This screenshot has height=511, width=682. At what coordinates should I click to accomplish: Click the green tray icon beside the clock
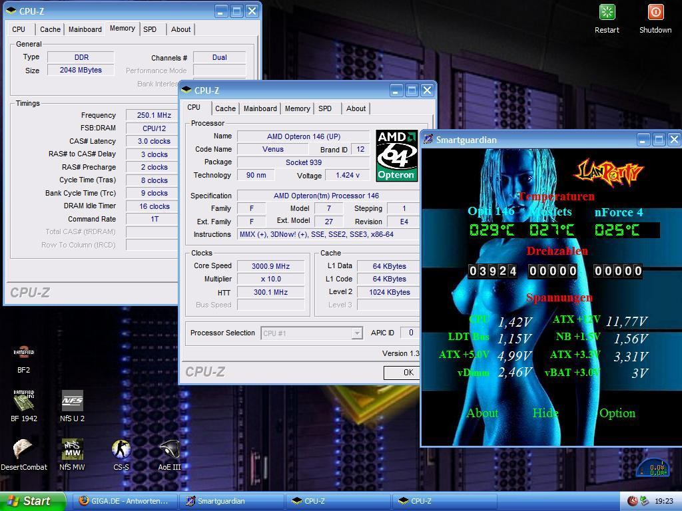tap(645, 501)
